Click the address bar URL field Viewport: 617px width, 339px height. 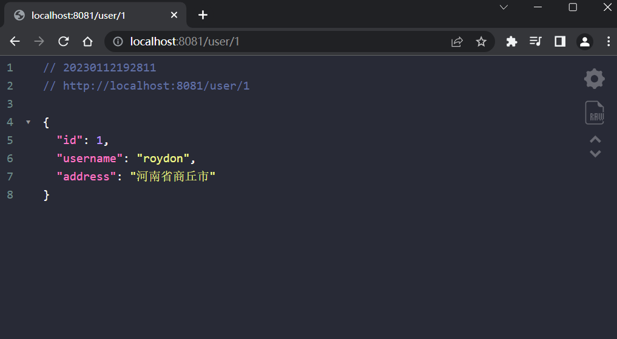[273, 41]
